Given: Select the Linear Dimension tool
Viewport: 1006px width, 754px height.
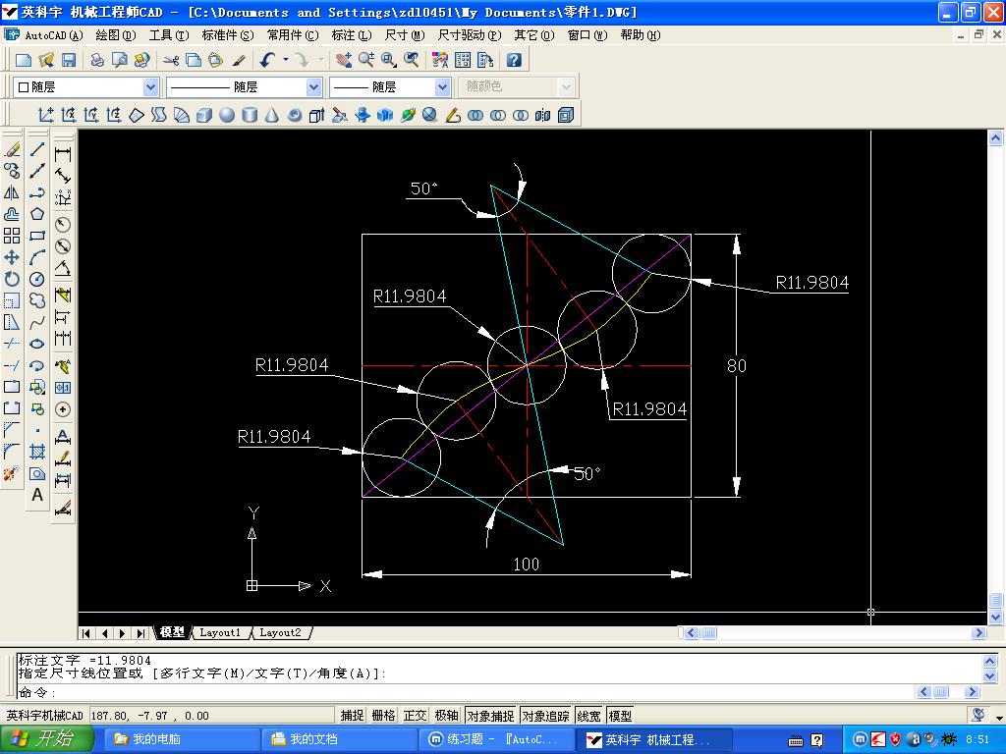Looking at the screenshot, I should coord(63,154).
